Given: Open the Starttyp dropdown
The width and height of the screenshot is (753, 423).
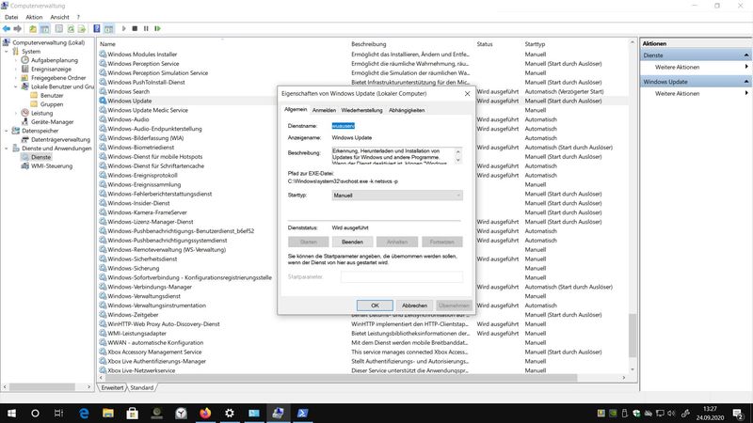Looking at the screenshot, I should [397, 196].
